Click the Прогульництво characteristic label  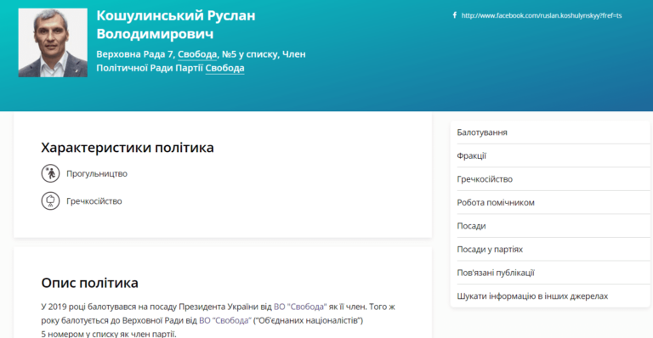coord(97,174)
